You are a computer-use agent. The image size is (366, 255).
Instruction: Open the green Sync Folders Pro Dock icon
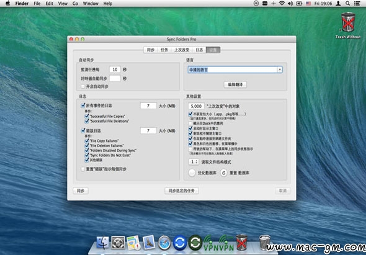[195, 243]
